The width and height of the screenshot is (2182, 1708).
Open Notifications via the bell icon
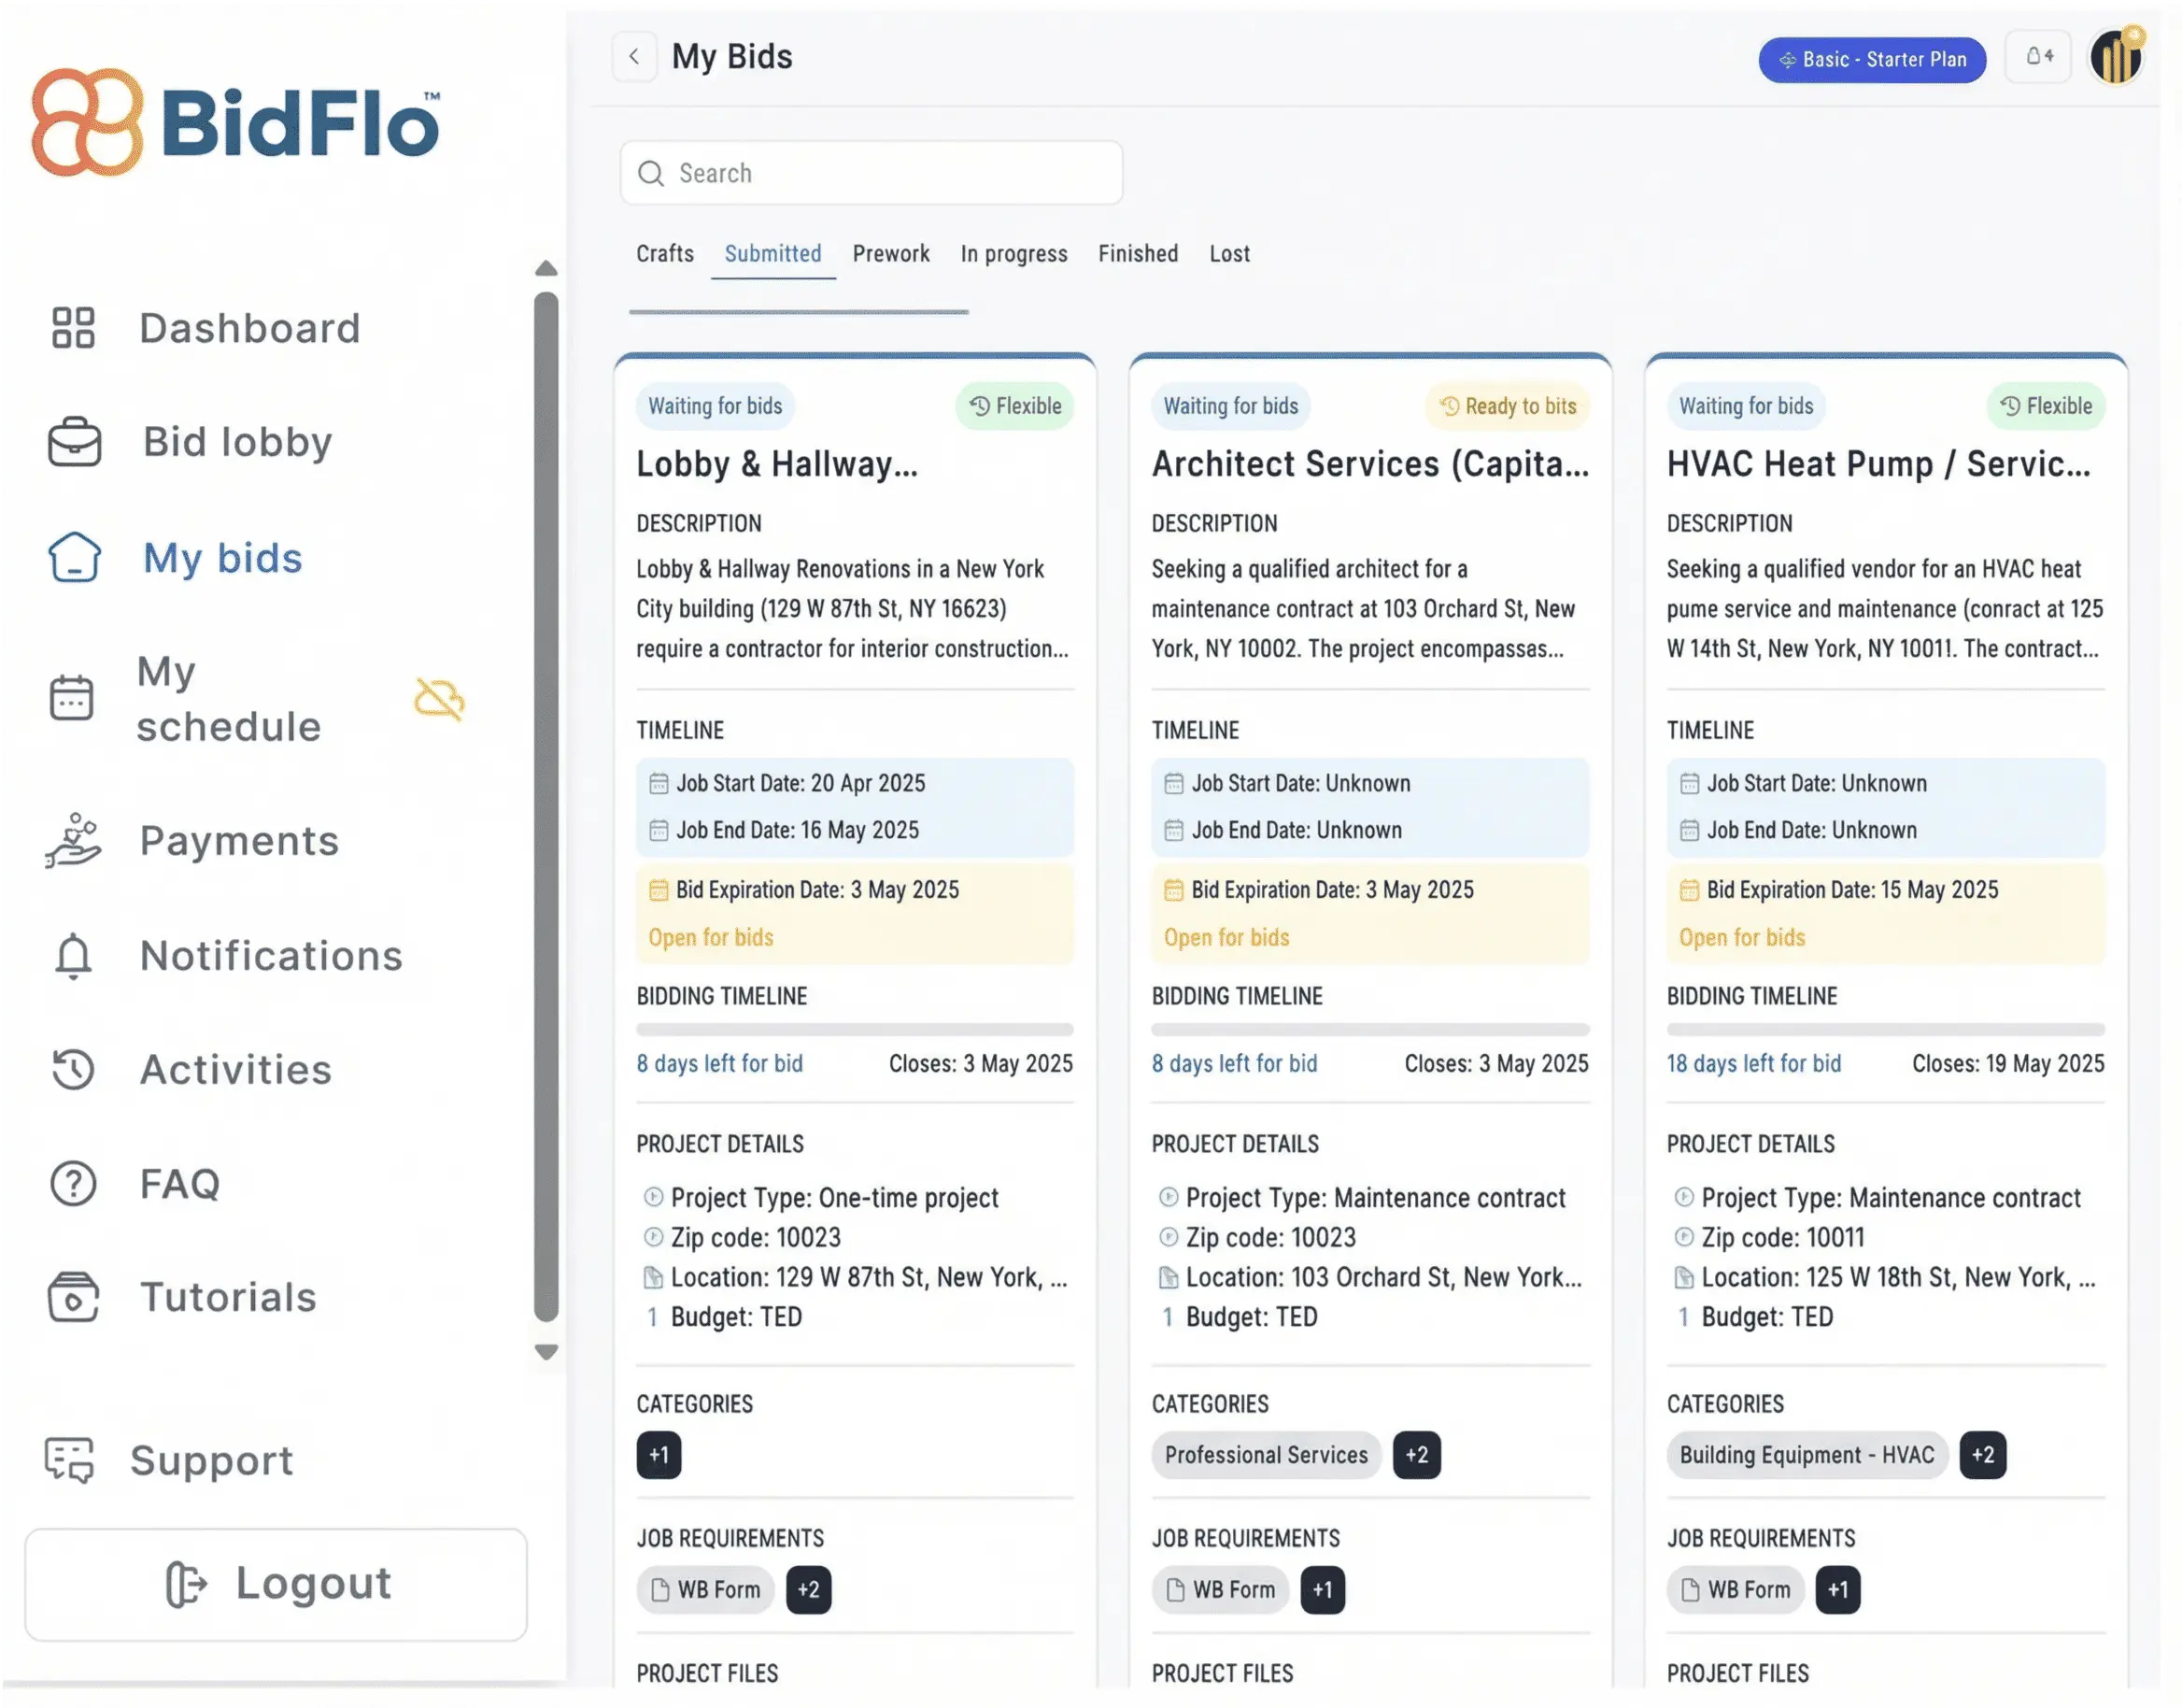tap(73, 956)
